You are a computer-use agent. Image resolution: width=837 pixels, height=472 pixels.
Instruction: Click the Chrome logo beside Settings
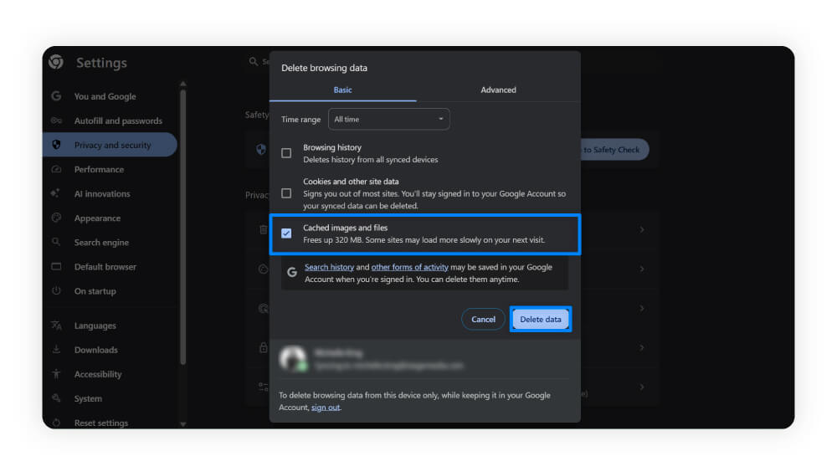click(56, 62)
